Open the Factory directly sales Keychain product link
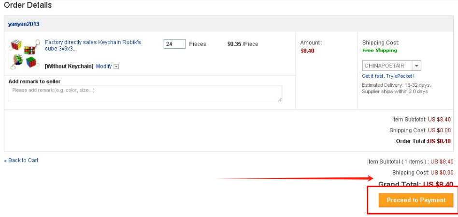This screenshot has width=458, height=217. [x=93, y=45]
